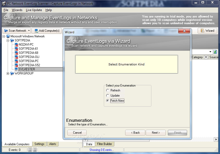Open the File menu
This screenshot has width=220, height=154.
click(x=6, y=10)
